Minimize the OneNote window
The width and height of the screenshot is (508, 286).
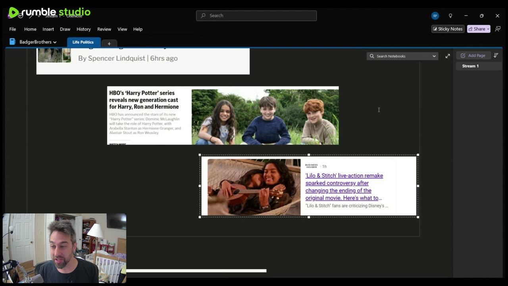point(466,16)
